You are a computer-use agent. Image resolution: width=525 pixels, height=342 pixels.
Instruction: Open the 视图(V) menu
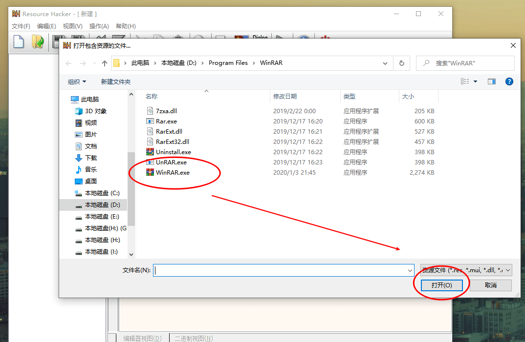click(73, 26)
